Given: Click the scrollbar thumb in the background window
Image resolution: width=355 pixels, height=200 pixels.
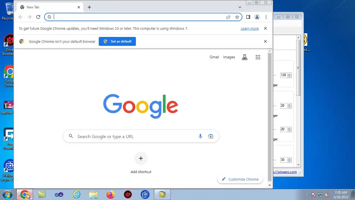Looking at the screenshot, I should pyautogui.click(x=299, y=68).
